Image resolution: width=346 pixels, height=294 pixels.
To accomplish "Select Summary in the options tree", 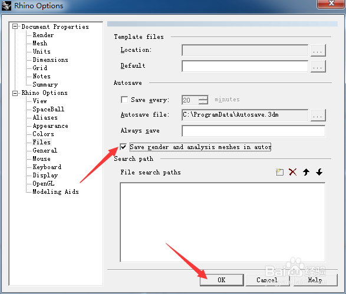I will (45, 84).
